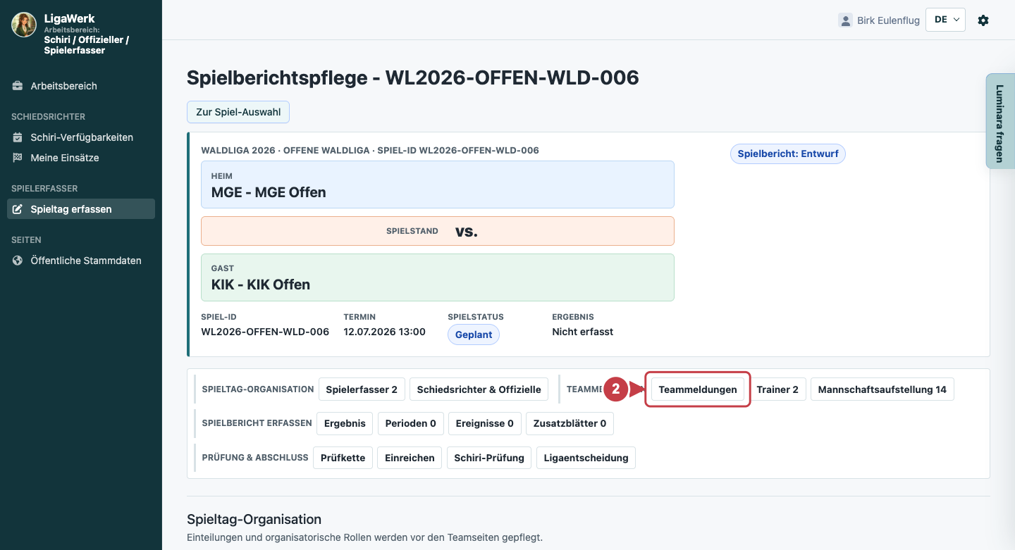Image resolution: width=1015 pixels, height=550 pixels.
Task: Click the Spielbericht: Entwurf status badge
Action: pyautogui.click(x=787, y=154)
